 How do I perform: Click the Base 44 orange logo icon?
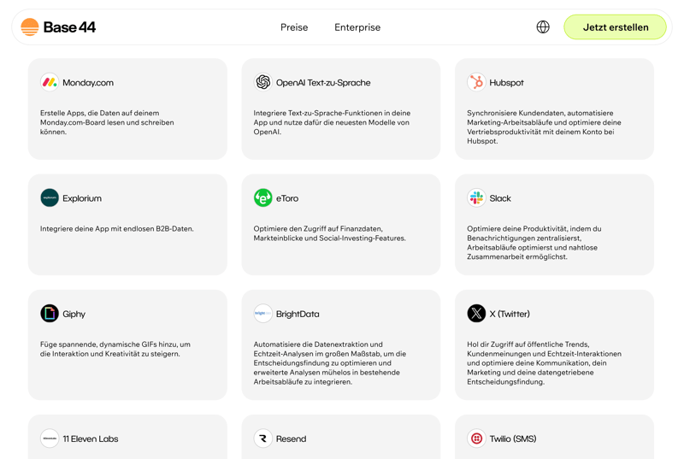pyautogui.click(x=30, y=27)
